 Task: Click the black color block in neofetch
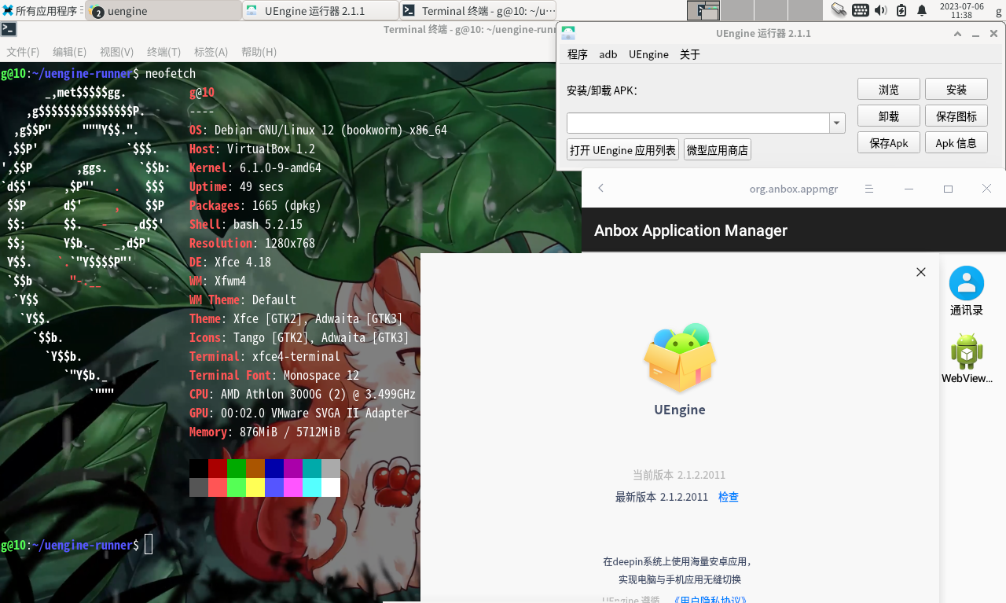[199, 469]
